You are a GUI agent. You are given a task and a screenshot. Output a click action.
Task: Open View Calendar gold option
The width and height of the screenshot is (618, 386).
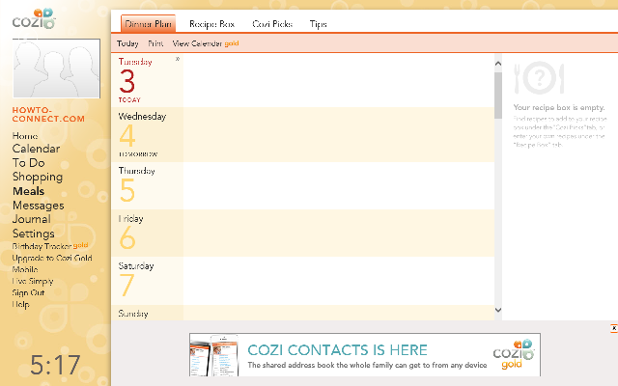[206, 43]
